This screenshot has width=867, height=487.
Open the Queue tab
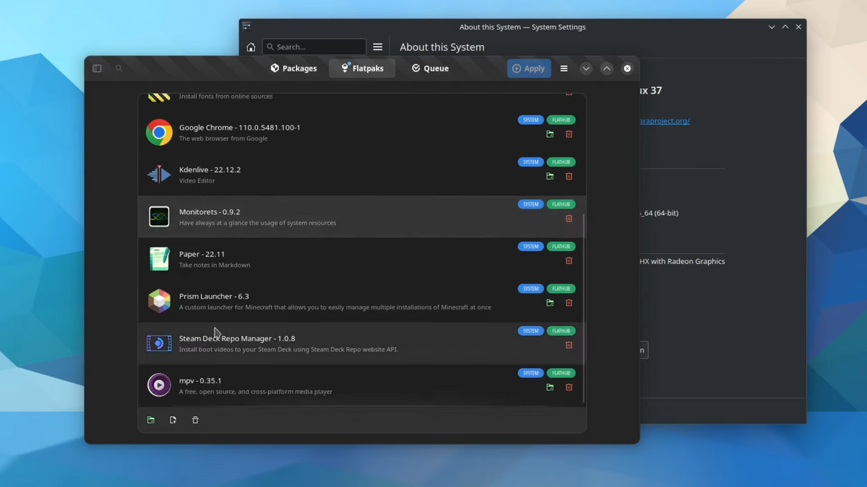(430, 68)
